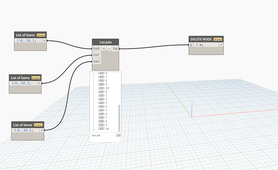This screenshot has width=278, height=170.
Task: Click index 17 row in preview list
Action: (103, 73)
